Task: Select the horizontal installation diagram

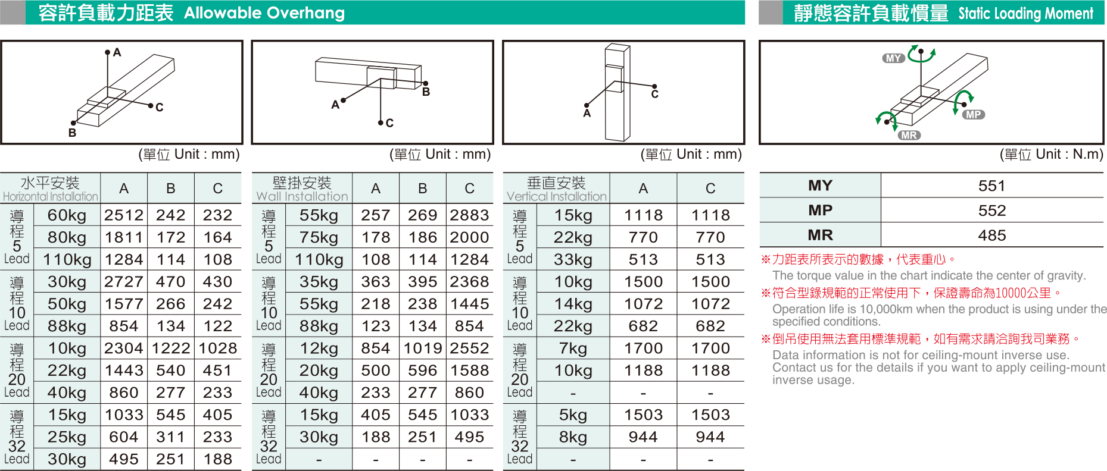Action: 121,92
